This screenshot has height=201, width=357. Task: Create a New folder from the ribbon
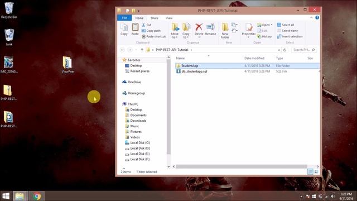click(225, 31)
